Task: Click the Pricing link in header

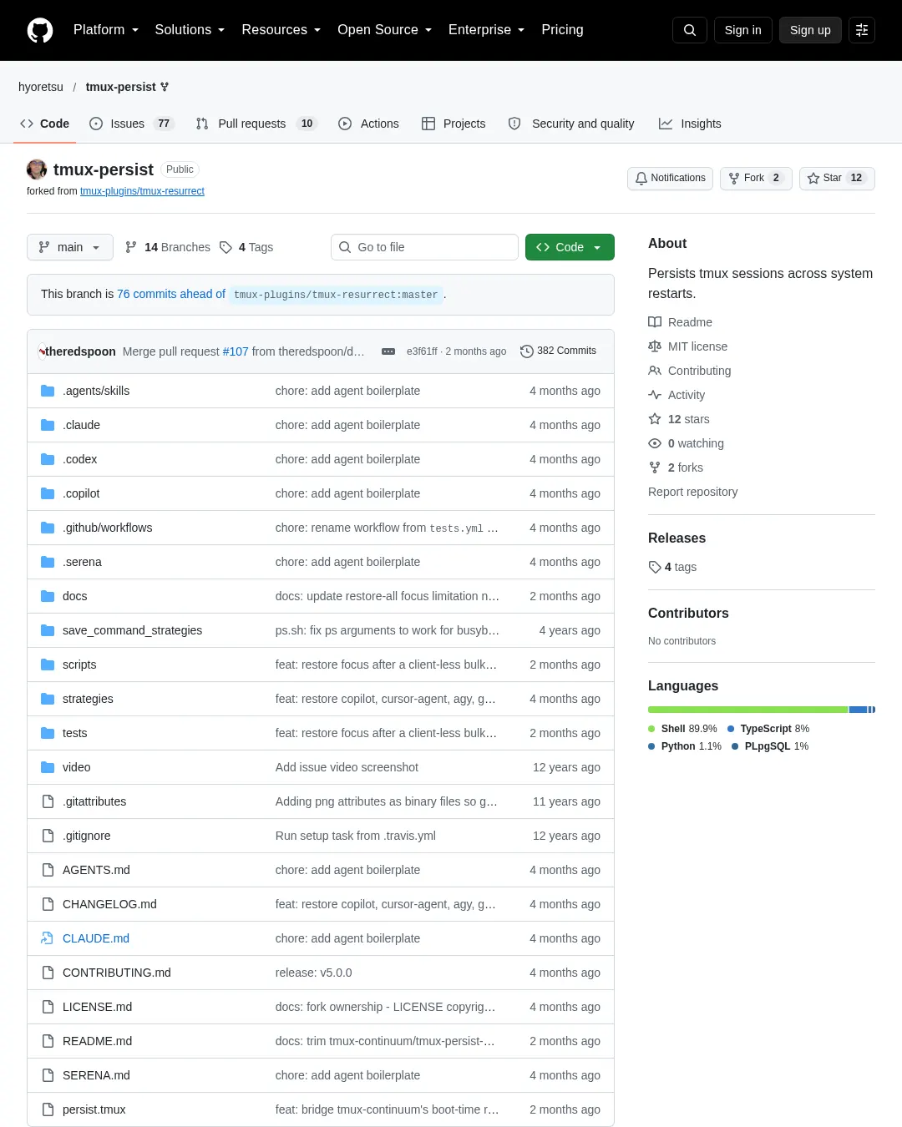Action: [x=562, y=30]
